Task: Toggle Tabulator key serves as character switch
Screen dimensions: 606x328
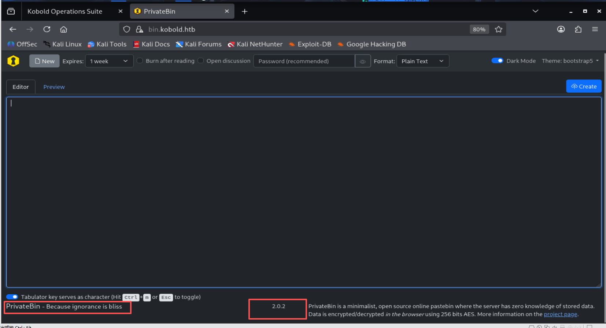Action: tap(12, 297)
